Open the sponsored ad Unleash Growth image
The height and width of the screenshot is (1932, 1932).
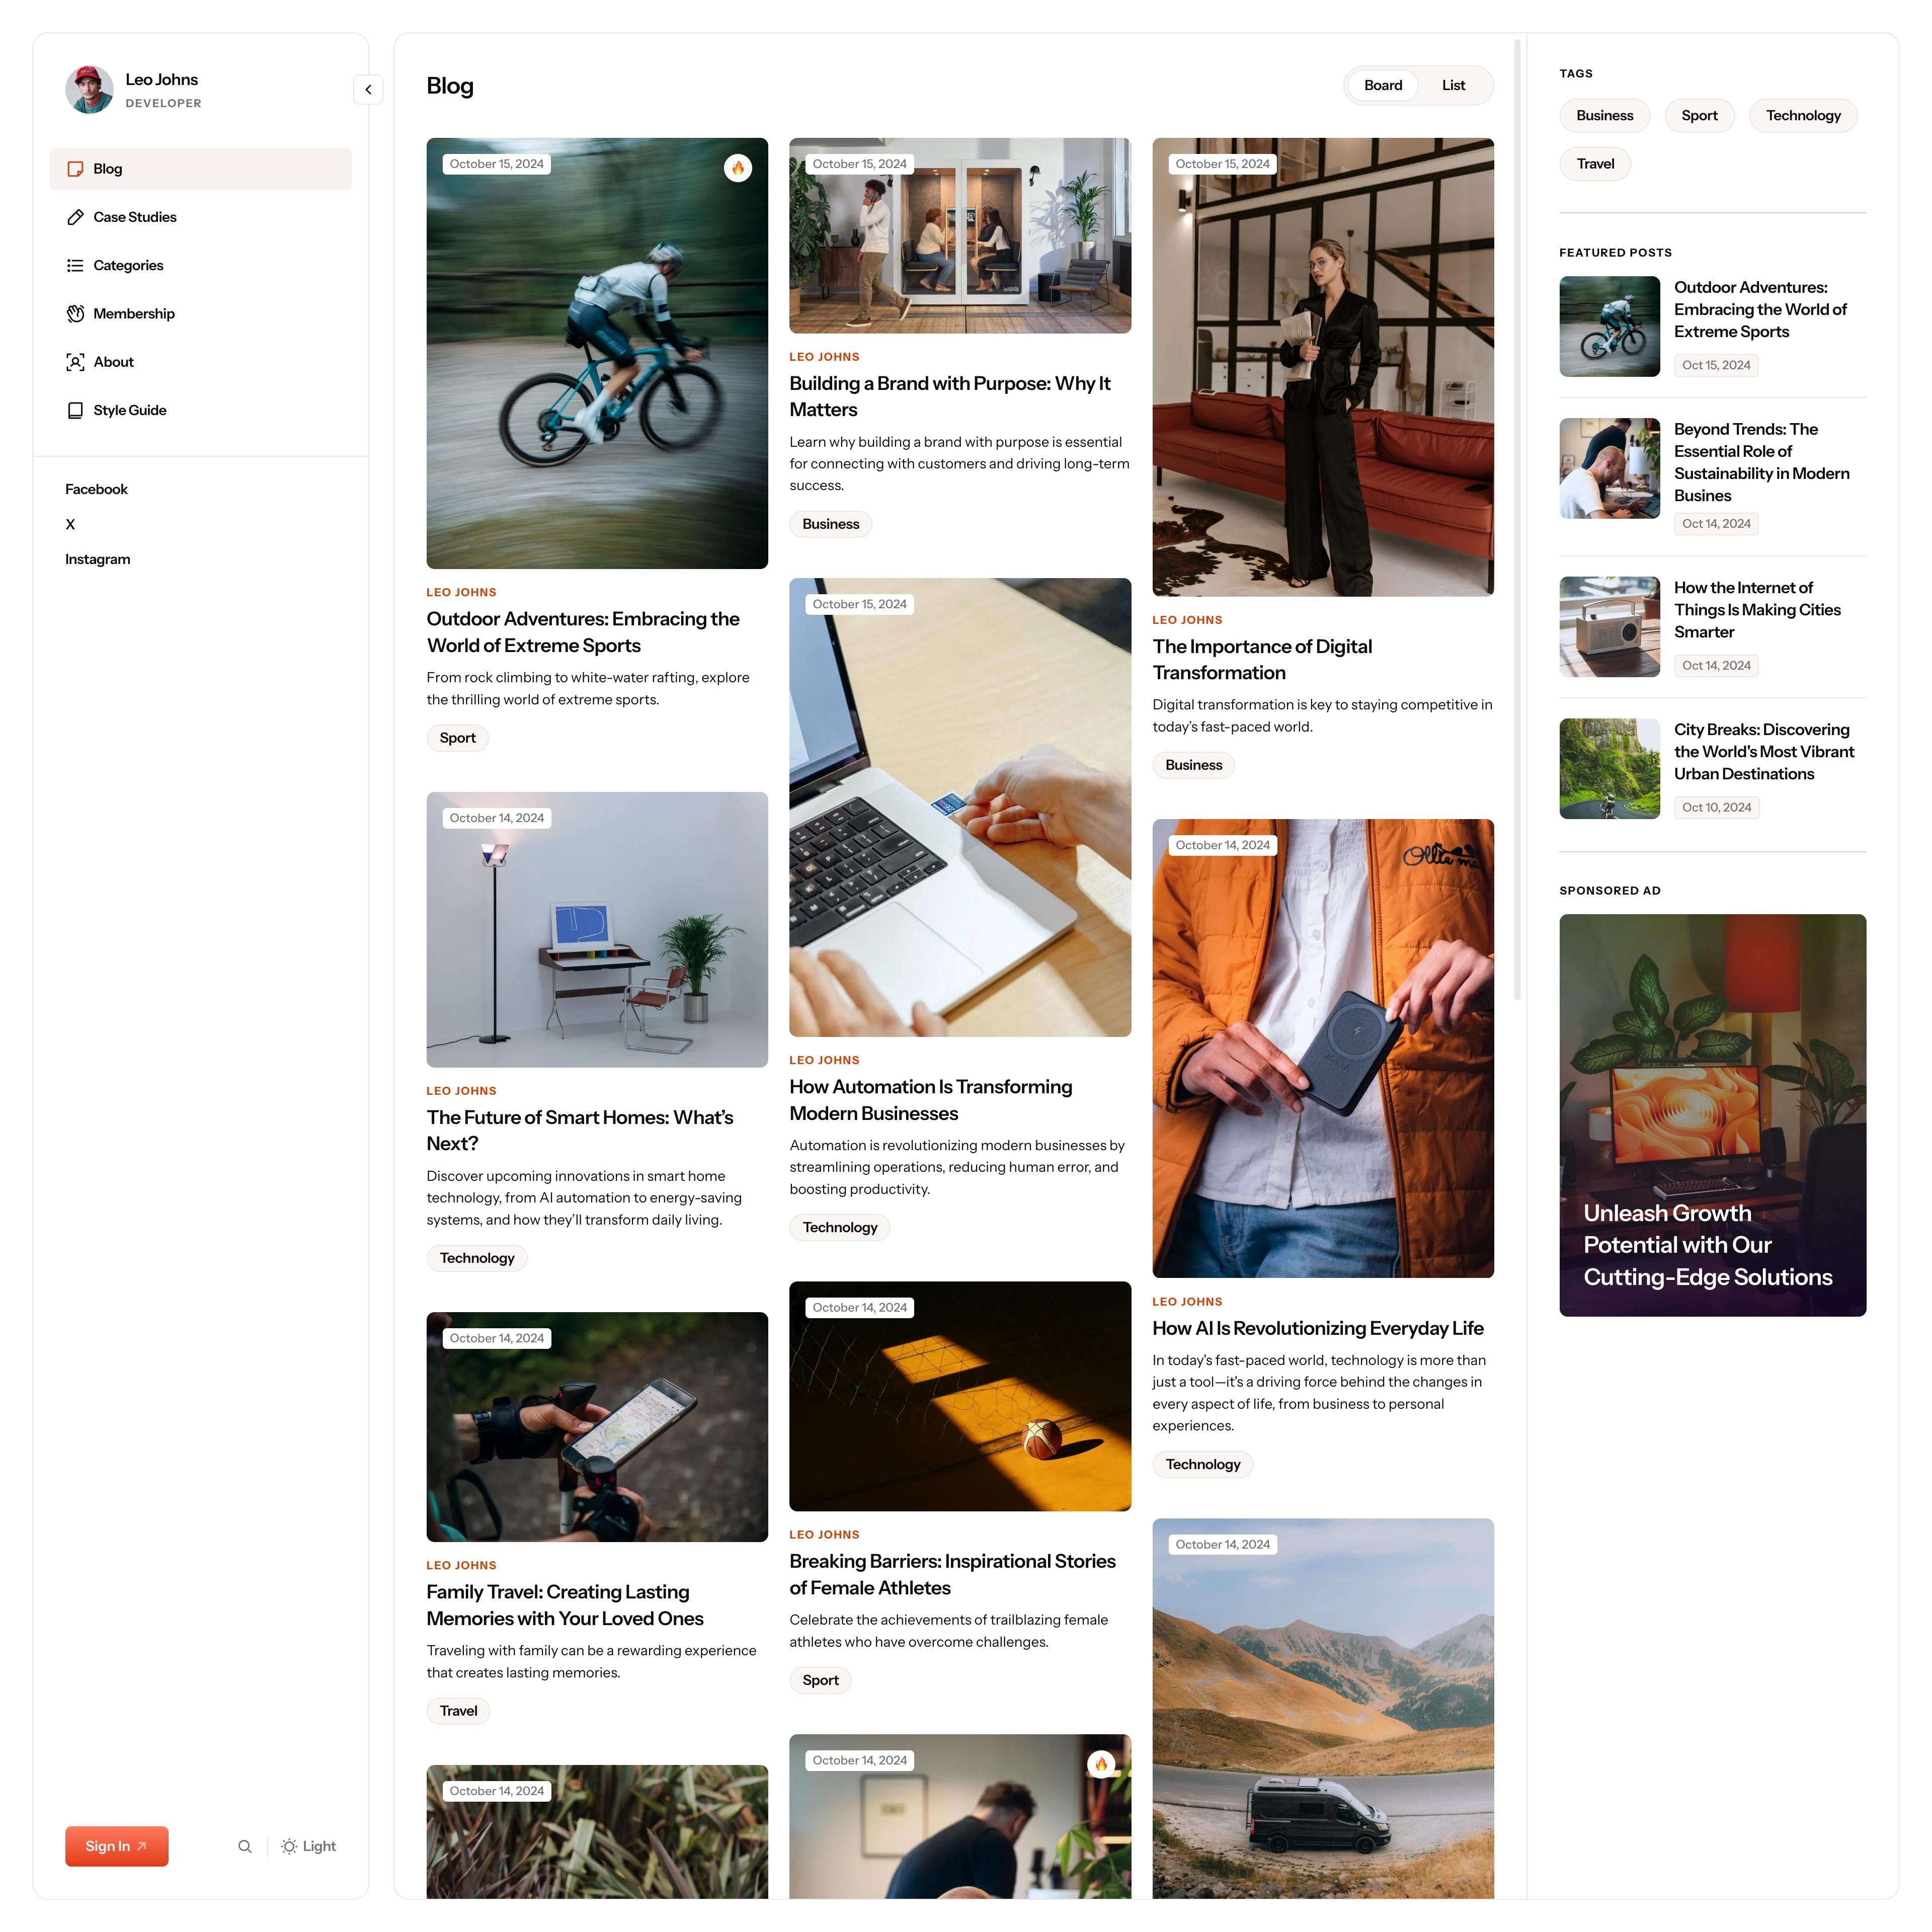click(1712, 1115)
